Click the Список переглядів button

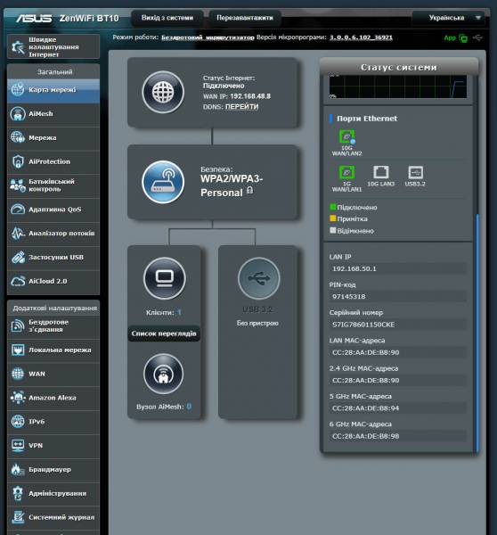click(164, 333)
